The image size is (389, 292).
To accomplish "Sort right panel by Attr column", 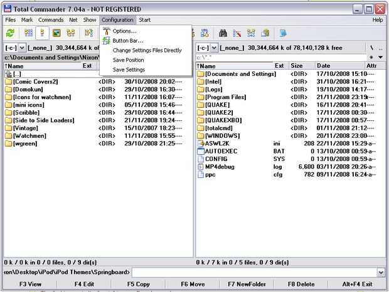I will (x=375, y=66).
